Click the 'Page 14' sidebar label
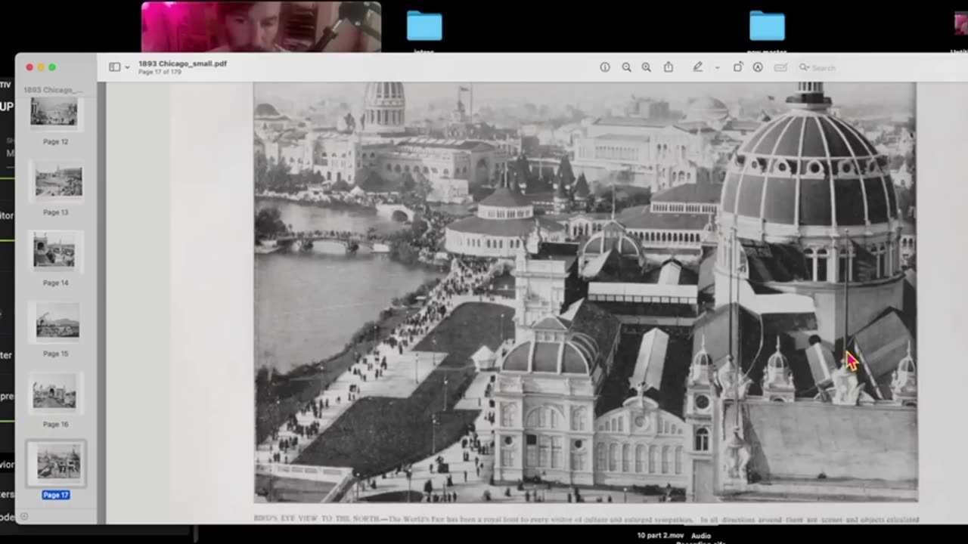 [x=55, y=283]
